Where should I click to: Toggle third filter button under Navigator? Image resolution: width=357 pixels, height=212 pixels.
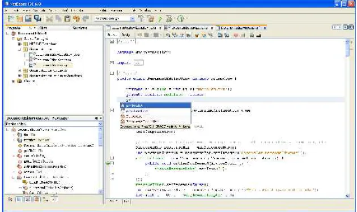pyautogui.click(x=28, y=200)
